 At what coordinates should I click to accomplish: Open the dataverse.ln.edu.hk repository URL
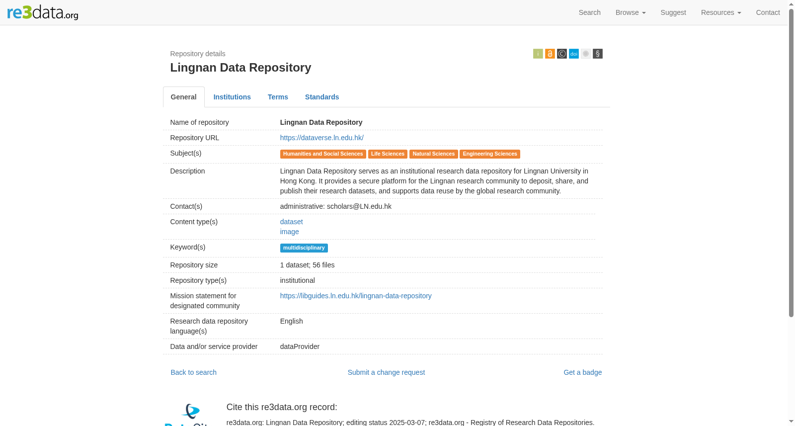pos(321,138)
